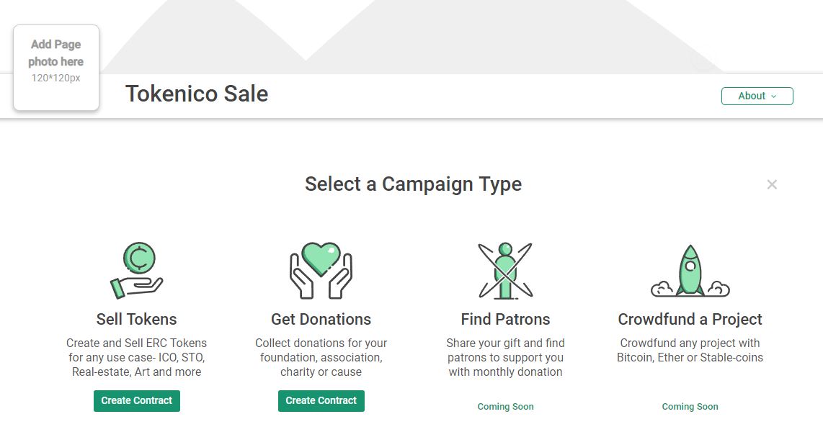Select the Crowdfund a Project heading

click(690, 319)
